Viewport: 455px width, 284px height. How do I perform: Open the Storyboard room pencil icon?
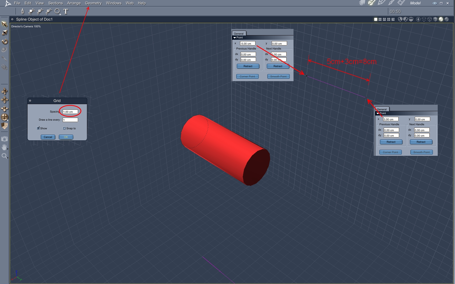(x=381, y=3)
